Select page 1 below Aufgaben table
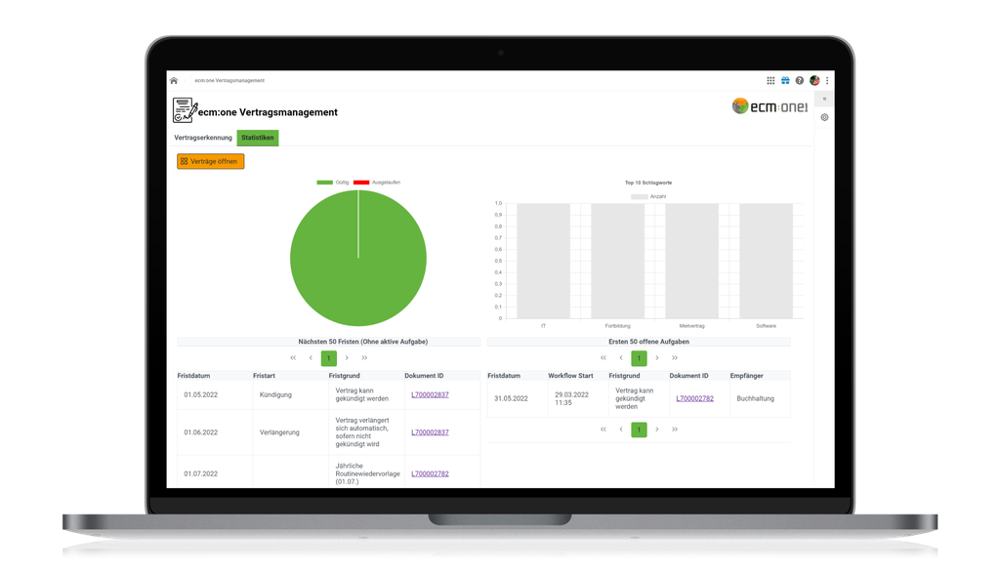This screenshot has width=1000, height=575. click(x=639, y=430)
